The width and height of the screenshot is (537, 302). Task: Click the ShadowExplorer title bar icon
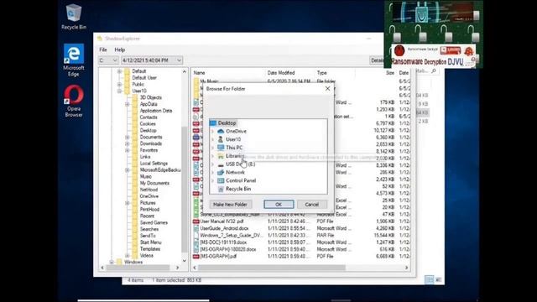(100, 39)
